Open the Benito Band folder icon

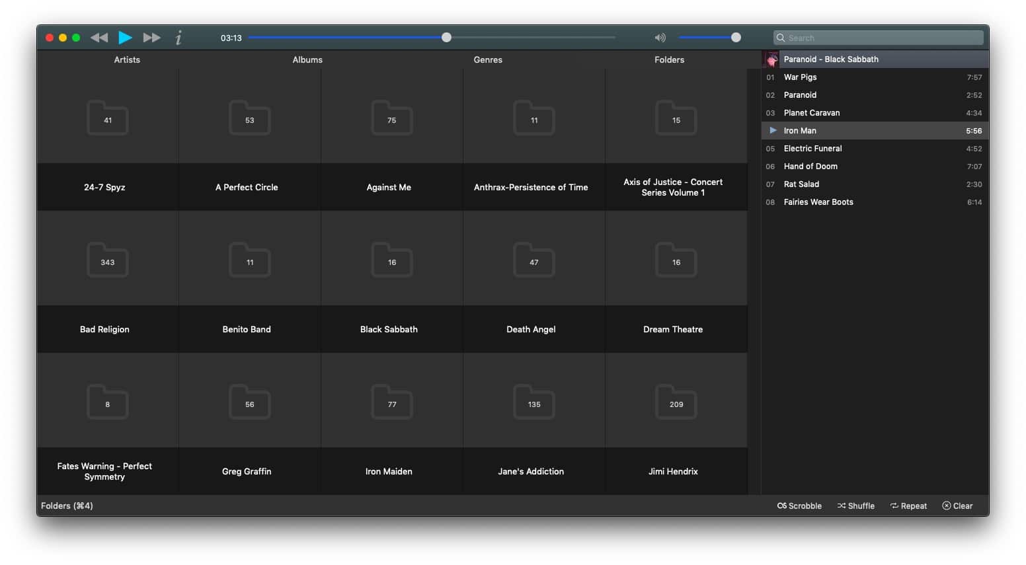(250, 260)
